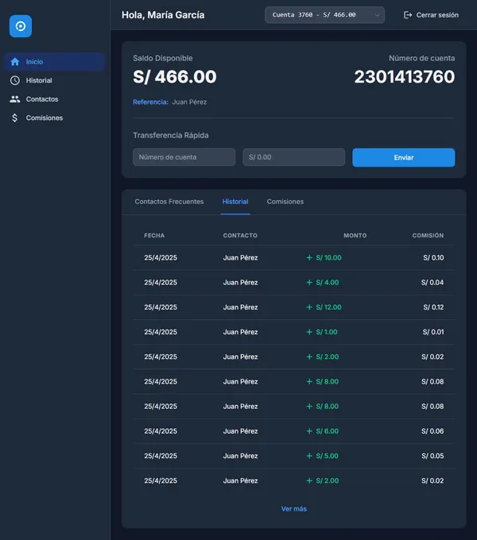
Task: Click Juan Pérez next to Referencia
Action: point(189,102)
